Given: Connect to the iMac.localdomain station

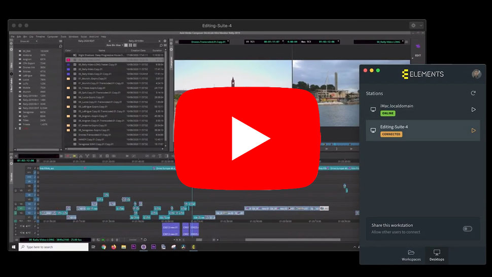Looking at the screenshot, I should (x=473, y=110).
